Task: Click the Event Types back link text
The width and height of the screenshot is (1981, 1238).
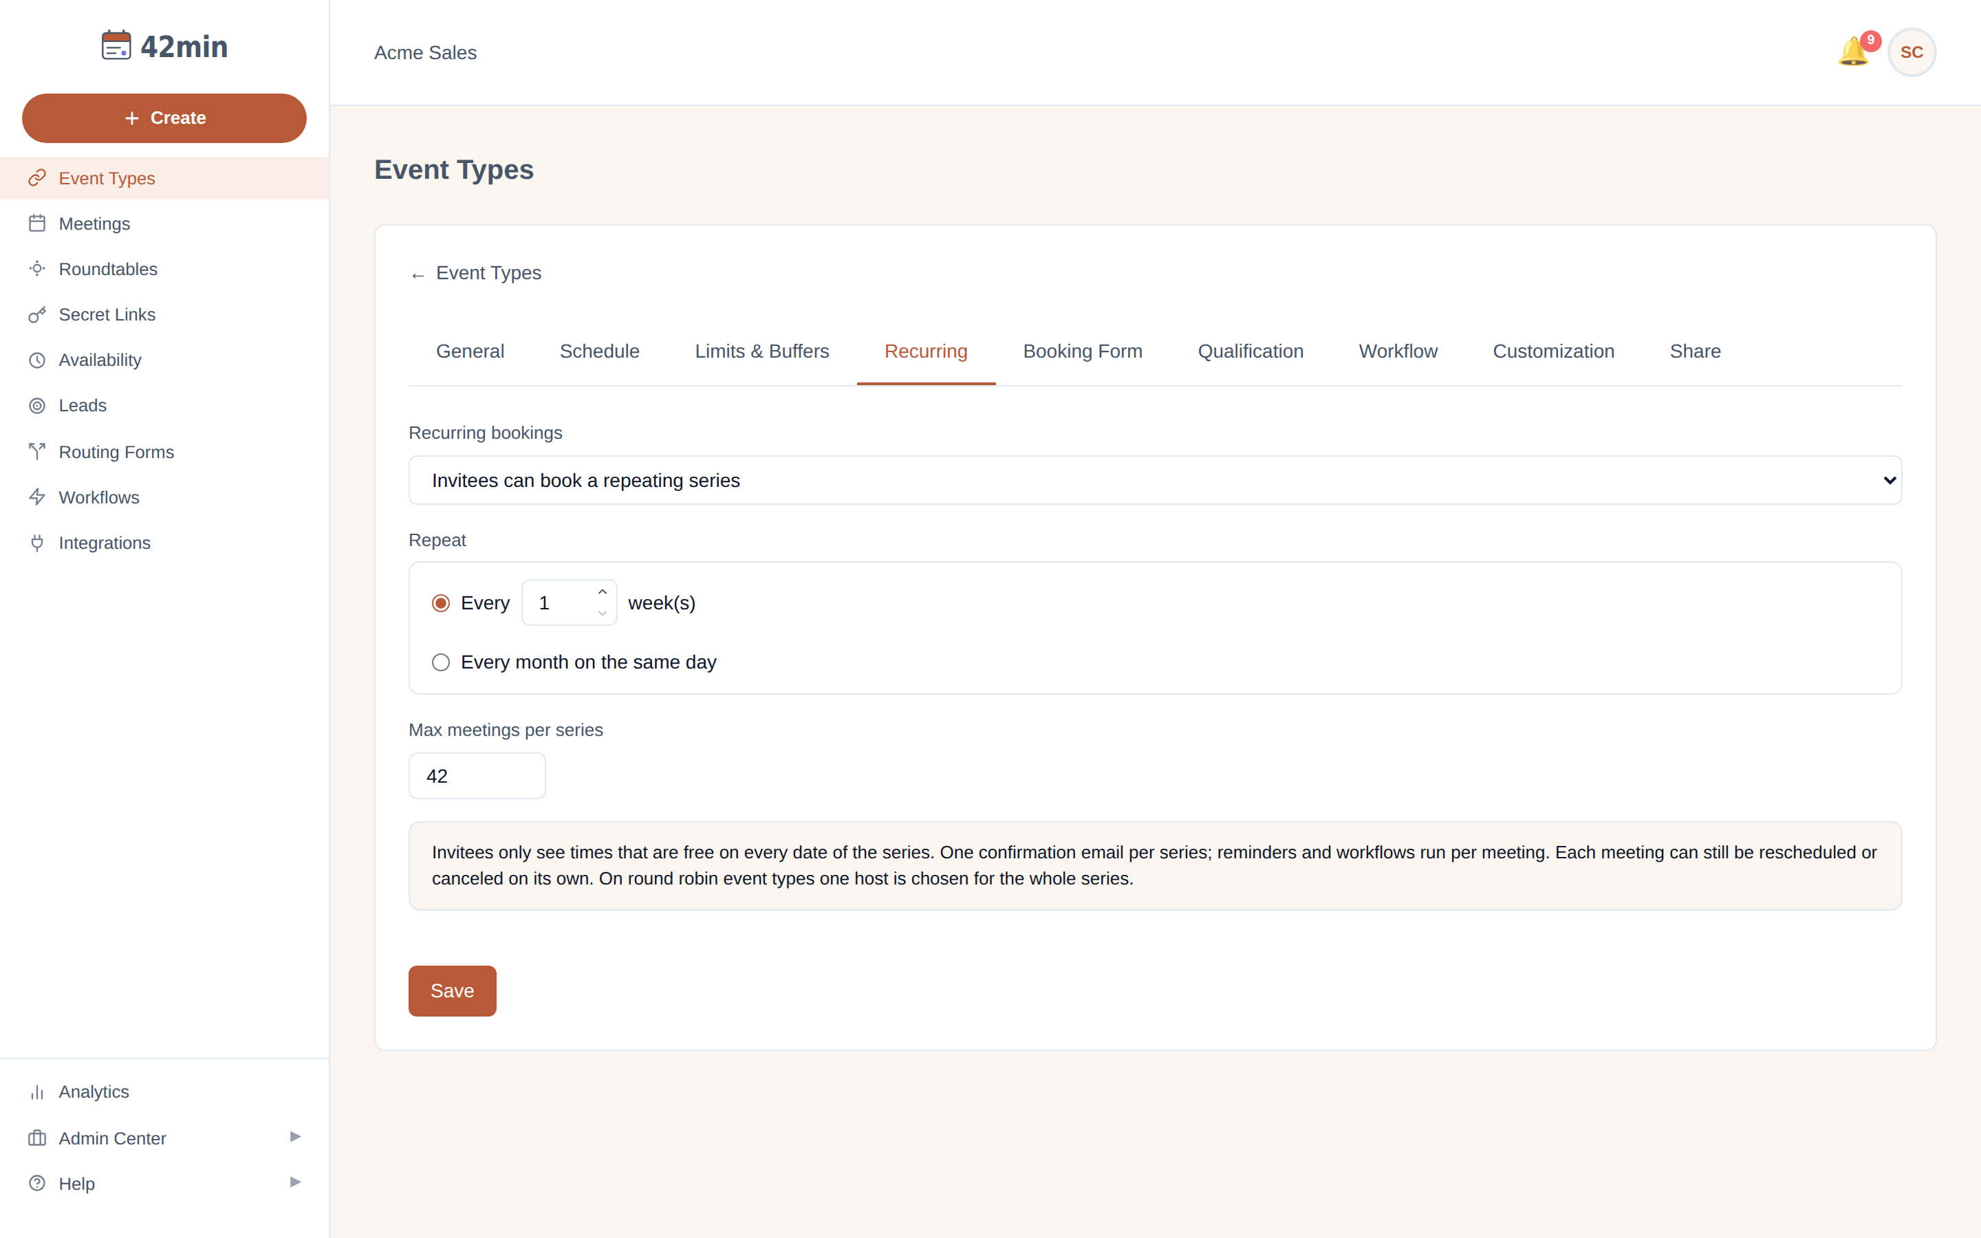Action: click(x=488, y=274)
